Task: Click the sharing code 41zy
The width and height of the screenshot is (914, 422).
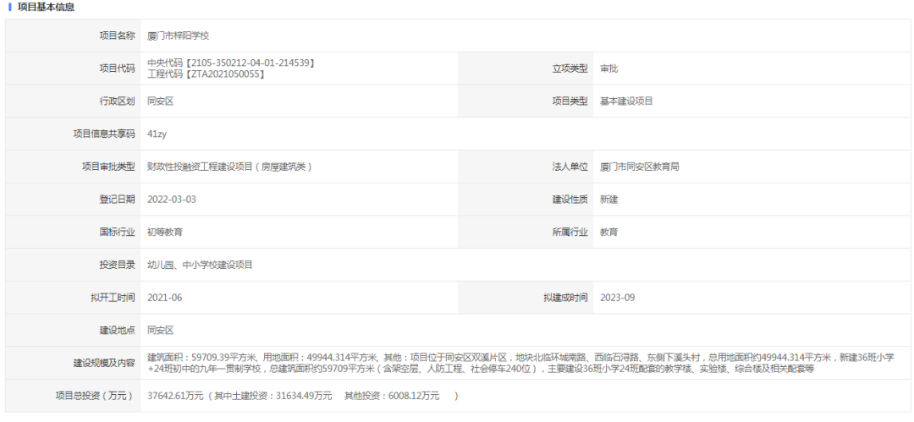Action: 156,134
